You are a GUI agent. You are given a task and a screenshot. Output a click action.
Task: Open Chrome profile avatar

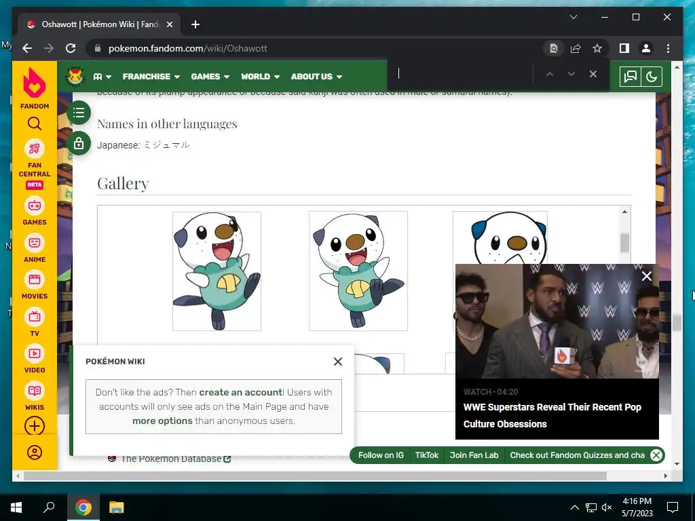pos(646,48)
